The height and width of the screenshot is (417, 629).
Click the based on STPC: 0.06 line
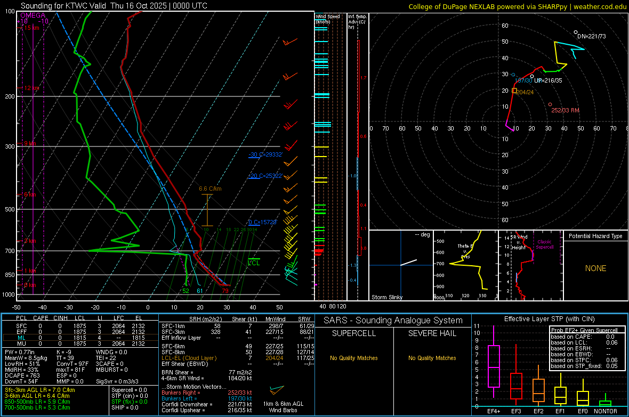pyautogui.click(x=584, y=360)
